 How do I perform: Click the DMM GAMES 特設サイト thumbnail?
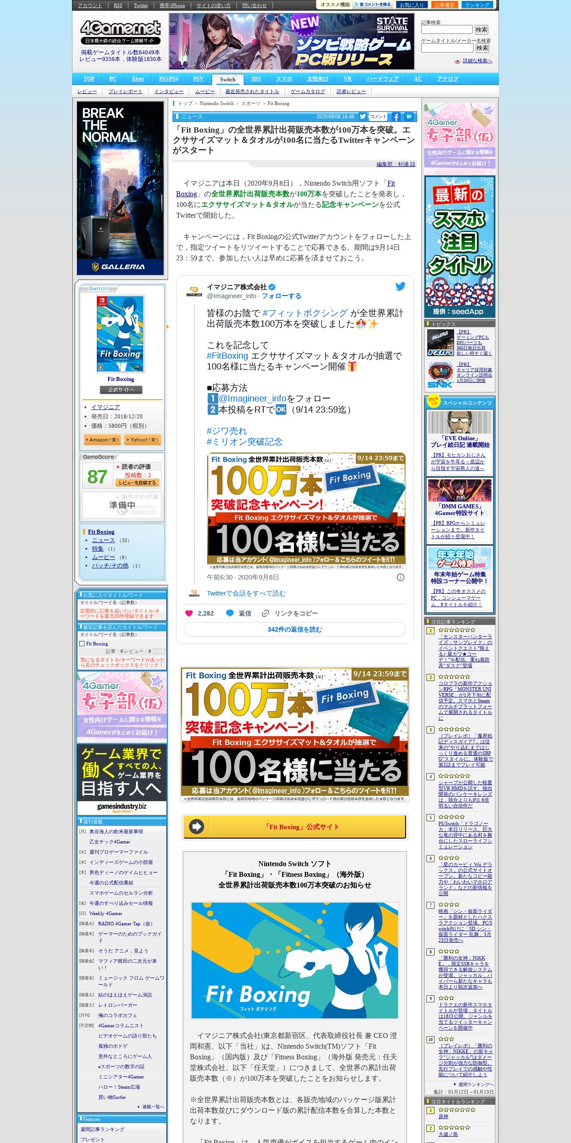point(460,490)
